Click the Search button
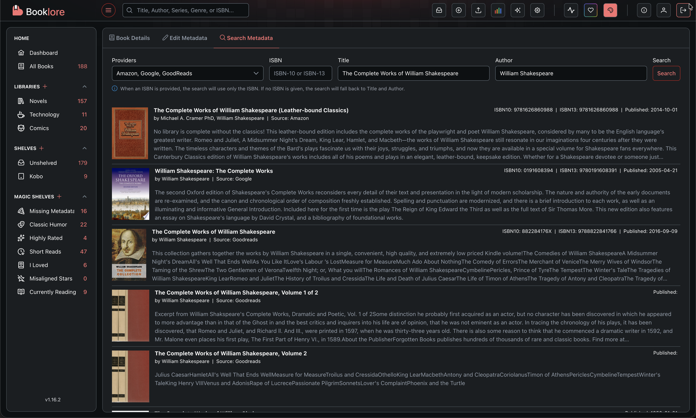Viewport: 696px width, 418px height. (x=666, y=73)
